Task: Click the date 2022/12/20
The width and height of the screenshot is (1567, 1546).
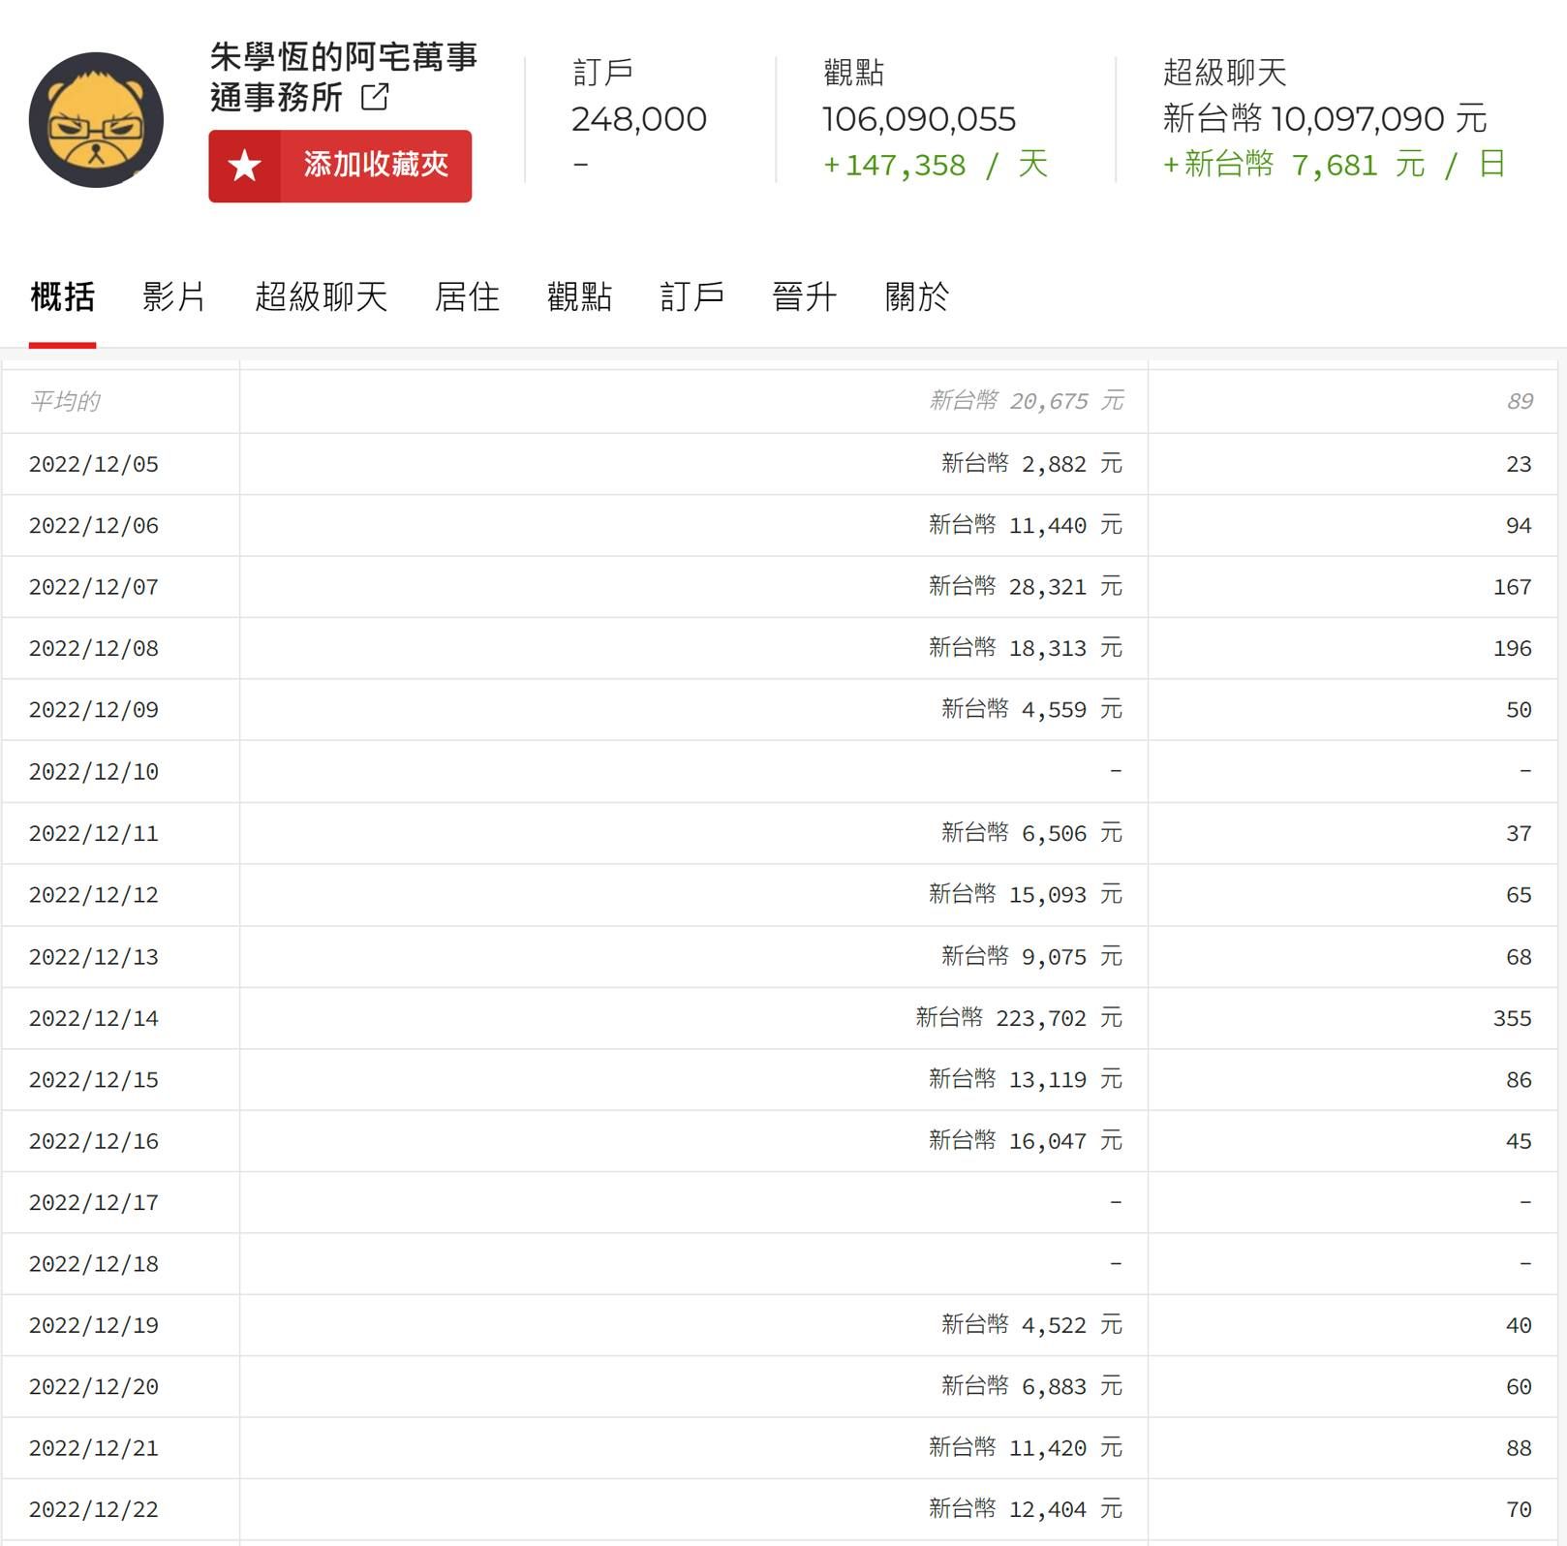Action: (x=94, y=1388)
